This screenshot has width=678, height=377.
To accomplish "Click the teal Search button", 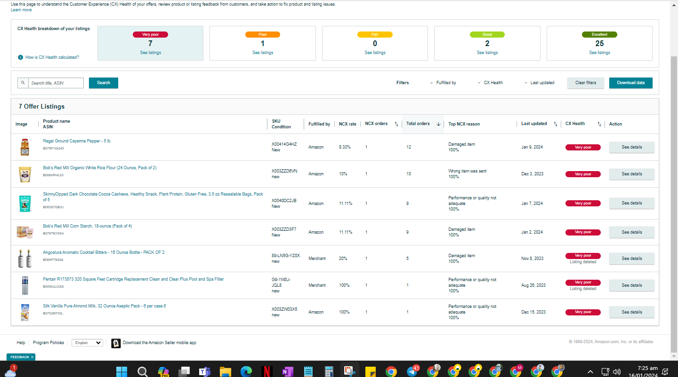I will [x=104, y=83].
